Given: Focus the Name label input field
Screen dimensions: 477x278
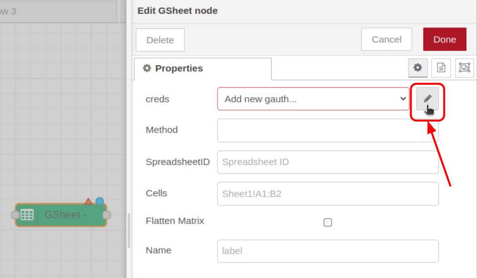Looking at the screenshot, I should (328, 251).
